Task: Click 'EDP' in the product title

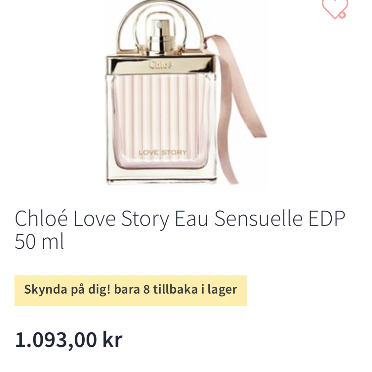Action: click(x=327, y=218)
